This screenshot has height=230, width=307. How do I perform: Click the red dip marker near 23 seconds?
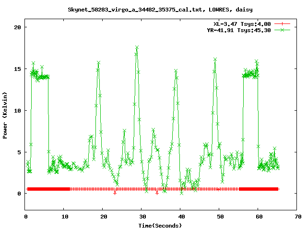(115, 193)
